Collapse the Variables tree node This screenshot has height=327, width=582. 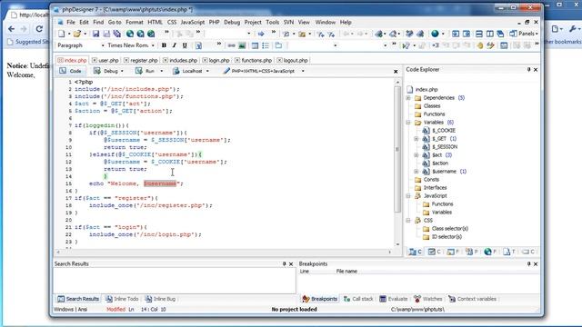408,123
